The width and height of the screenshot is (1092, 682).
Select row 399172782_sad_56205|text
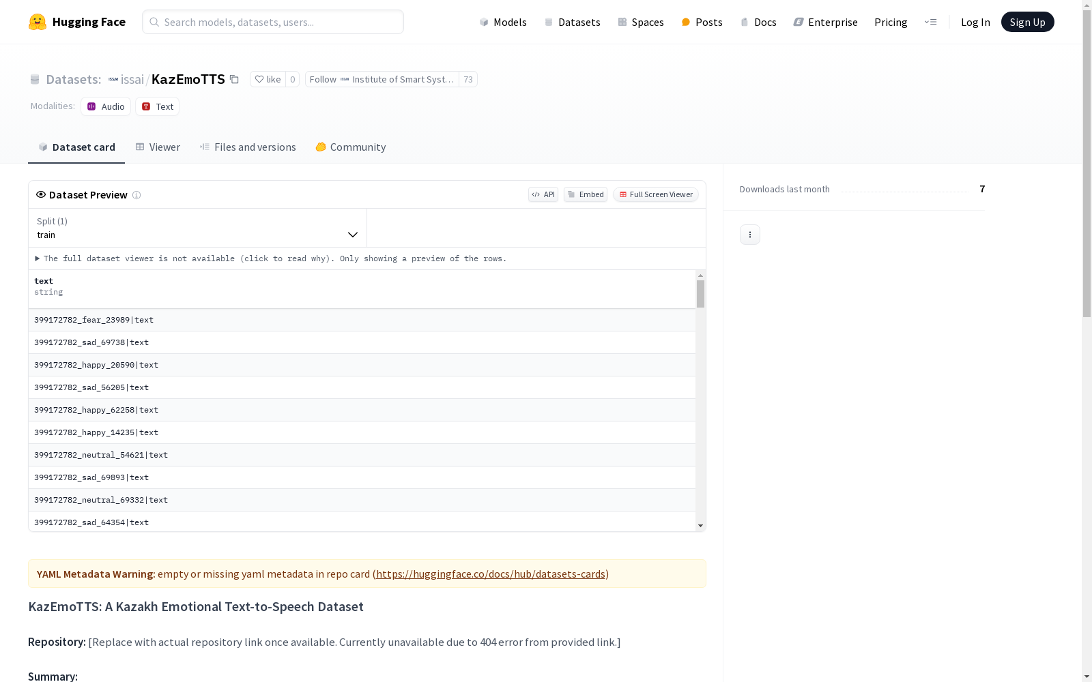click(362, 387)
